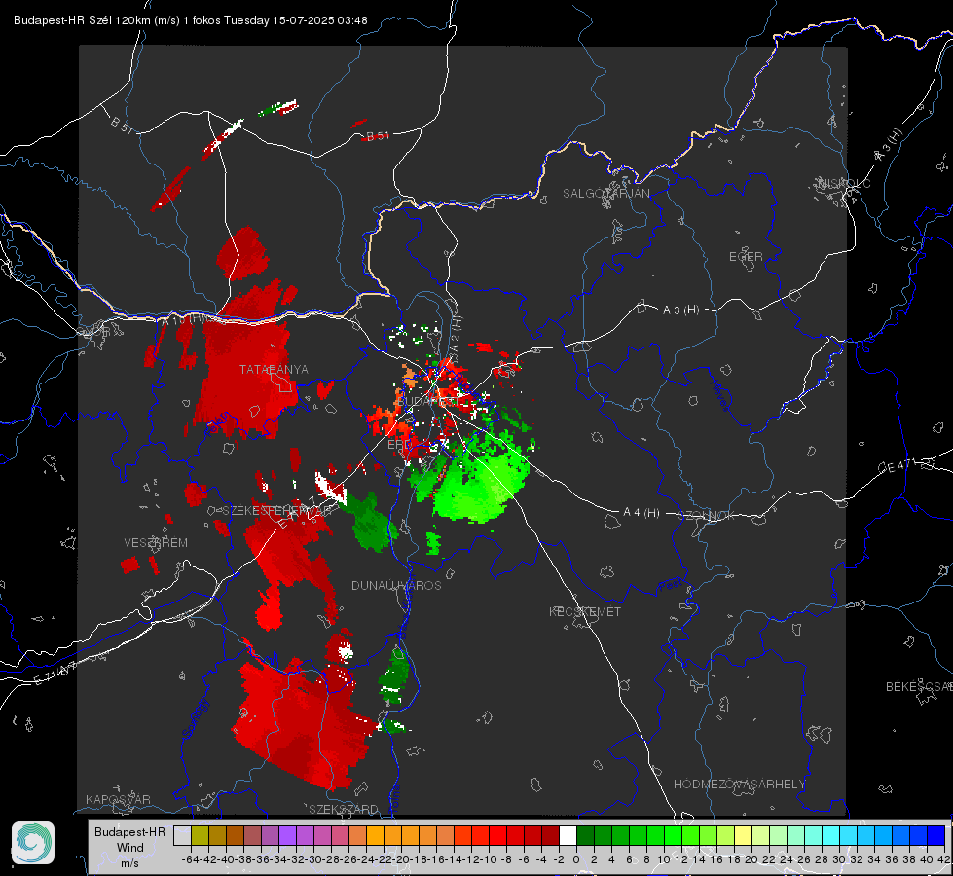Click the m/s unit label
The width and height of the screenshot is (953, 876).
pos(129,863)
